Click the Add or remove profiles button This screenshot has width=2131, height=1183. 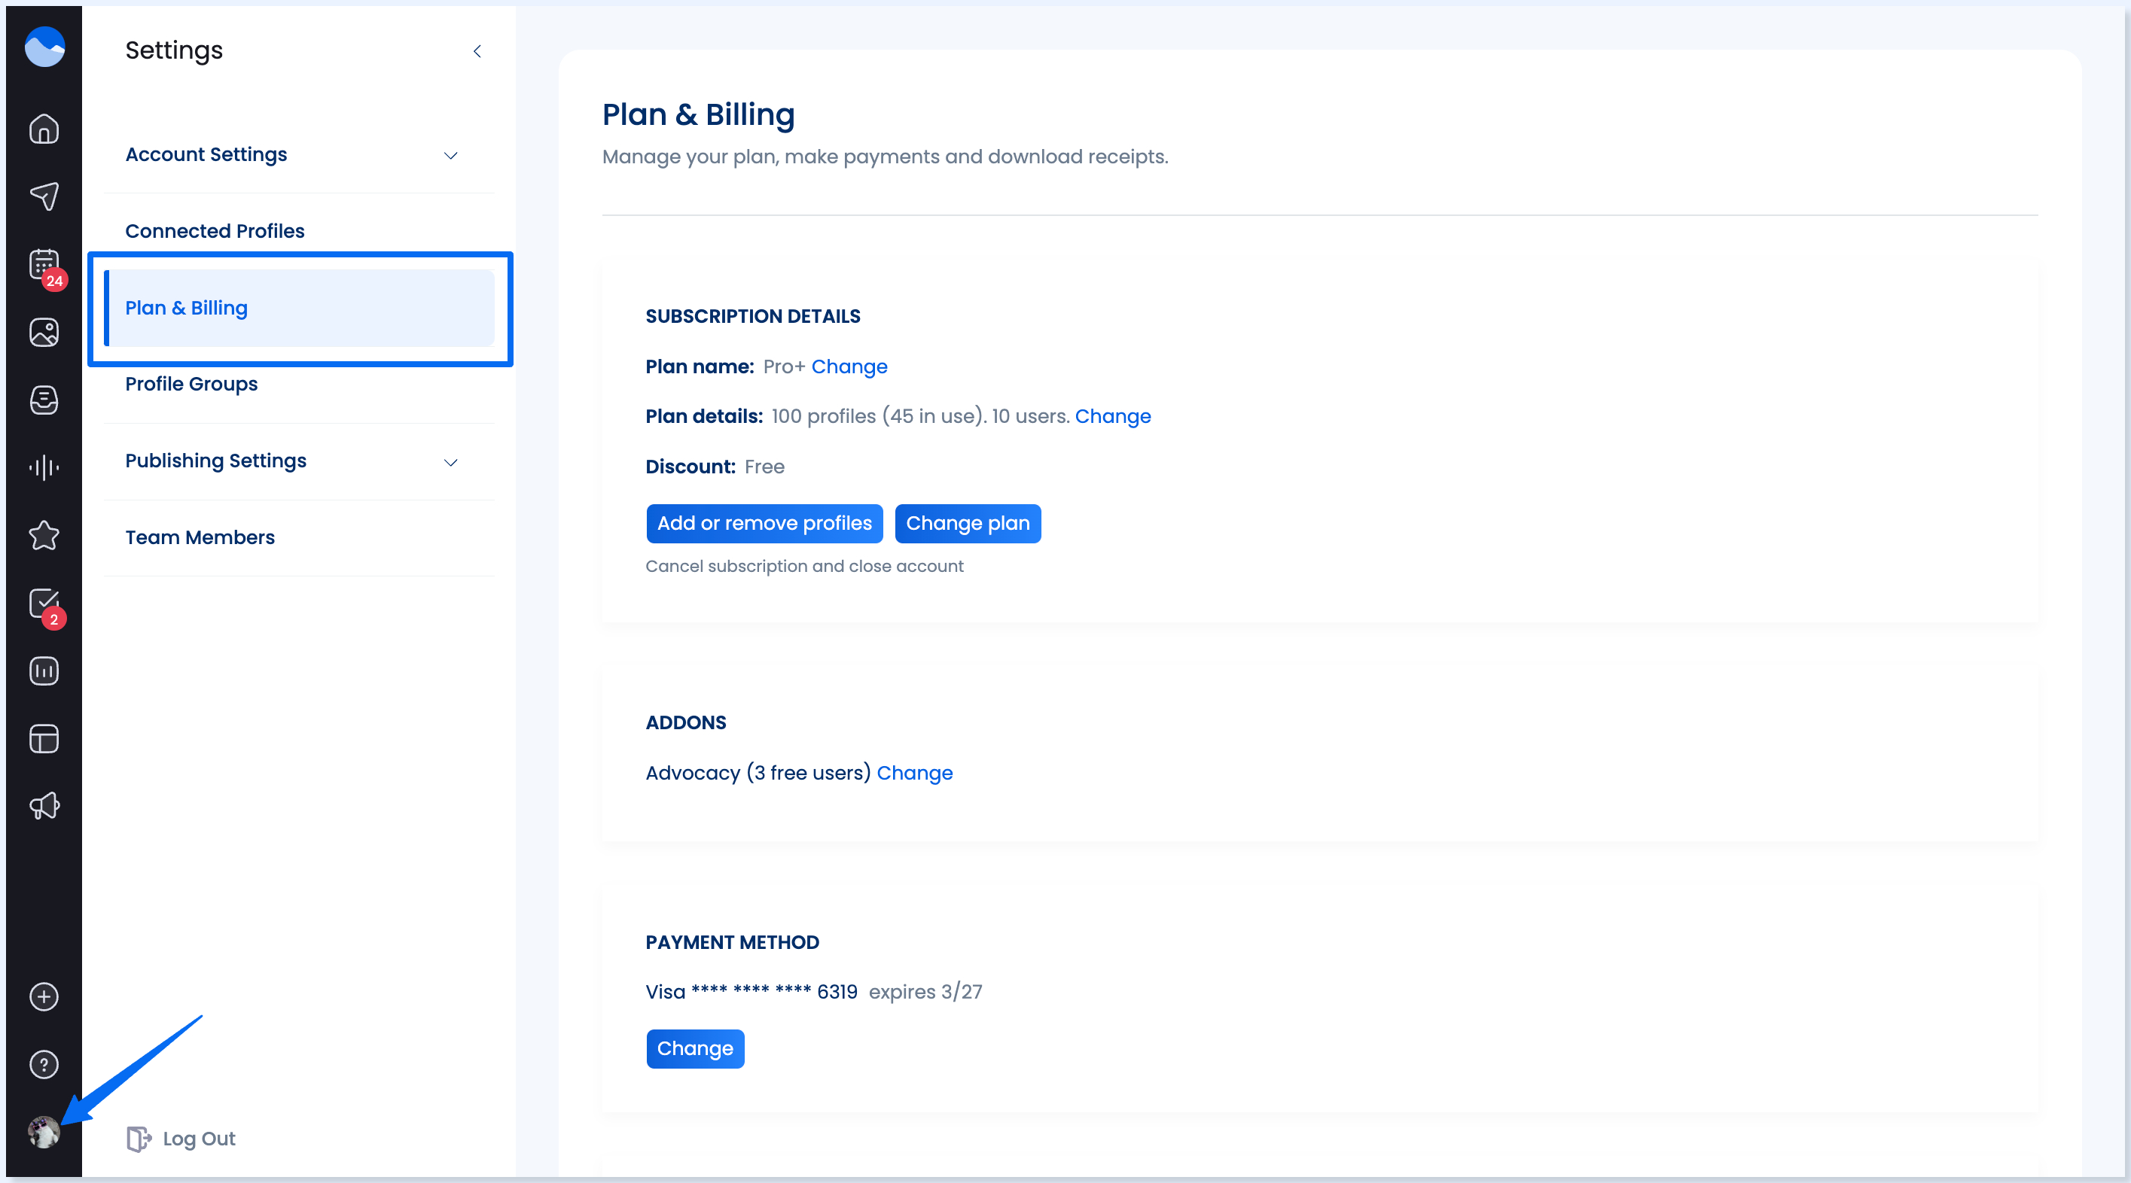764,523
